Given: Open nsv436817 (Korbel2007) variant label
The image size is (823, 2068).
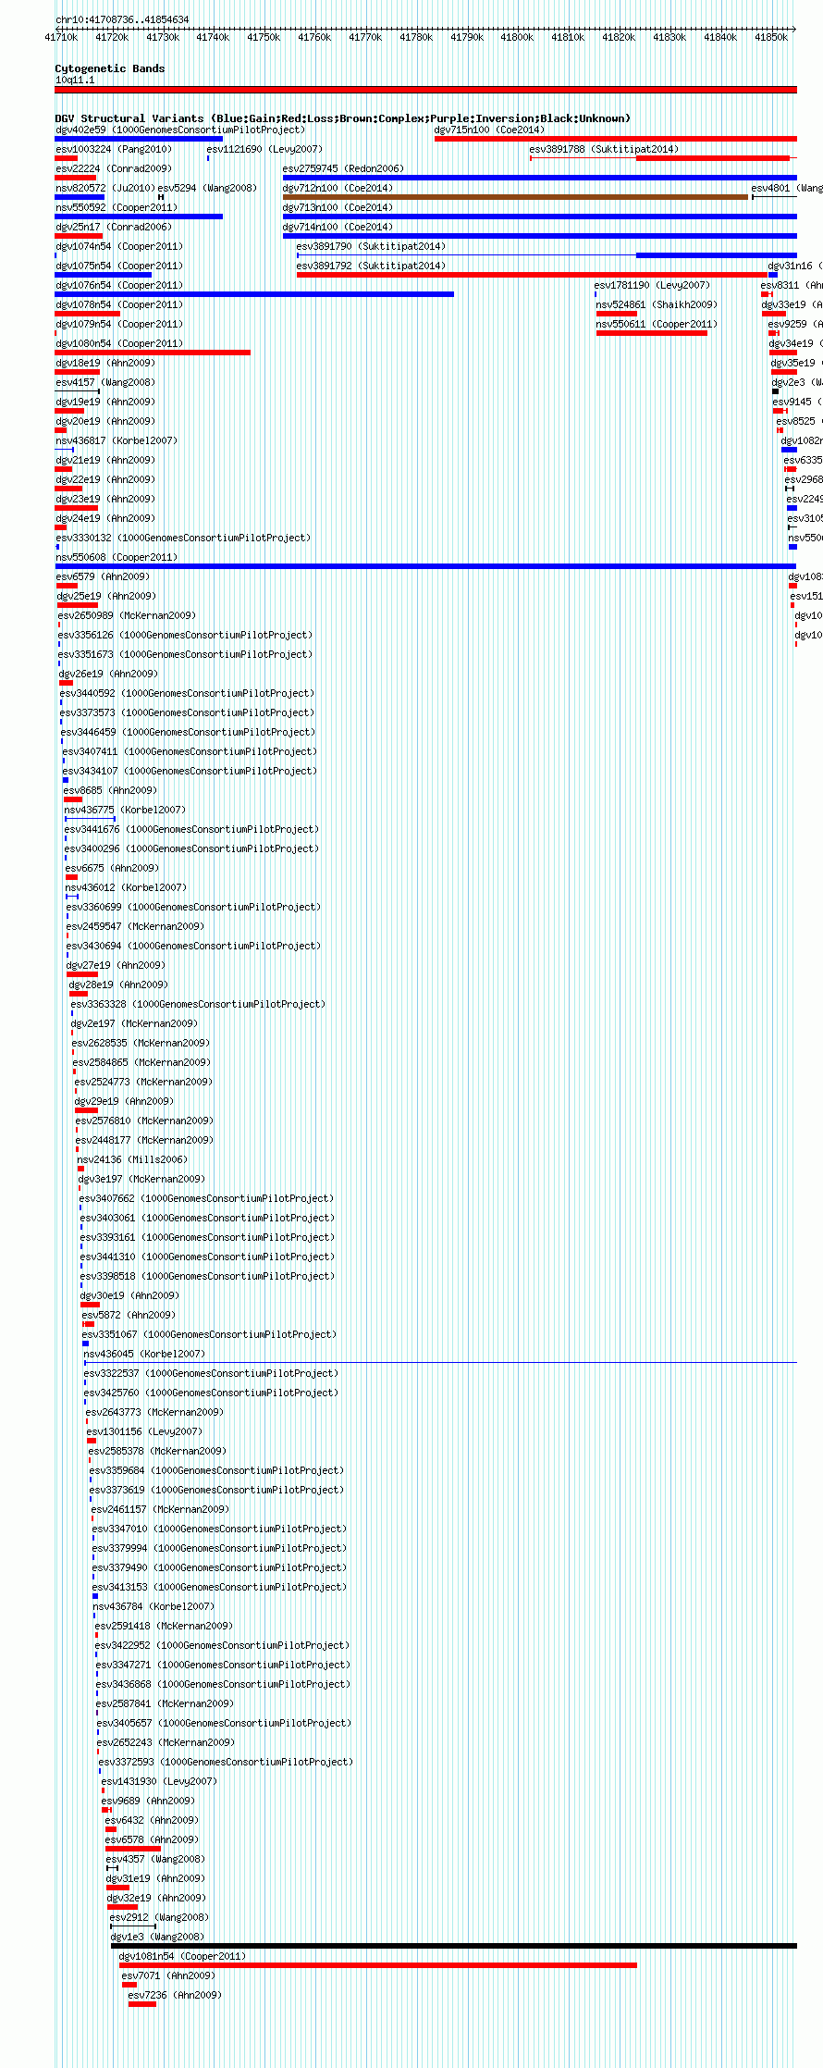Looking at the screenshot, I should [x=117, y=440].
